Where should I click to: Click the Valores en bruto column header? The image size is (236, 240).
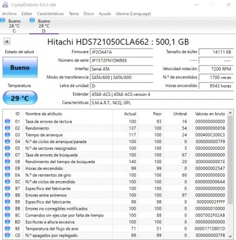pos(208,114)
